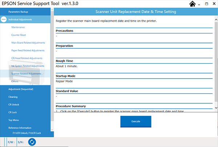Click the Home icon in title bar

pyautogui.click(x=193, y=4)
